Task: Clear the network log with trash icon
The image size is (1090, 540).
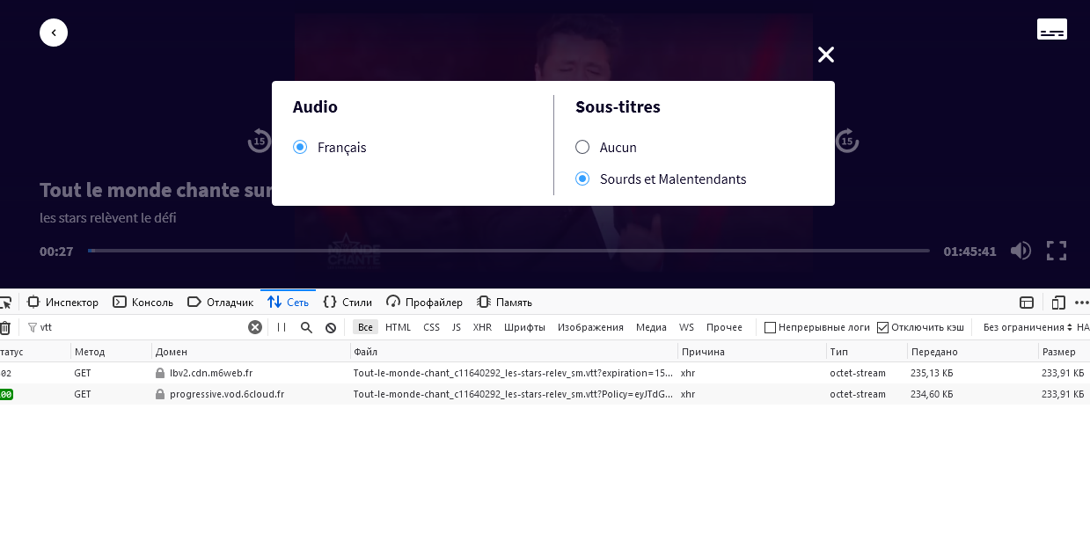Action: [5, 327]
